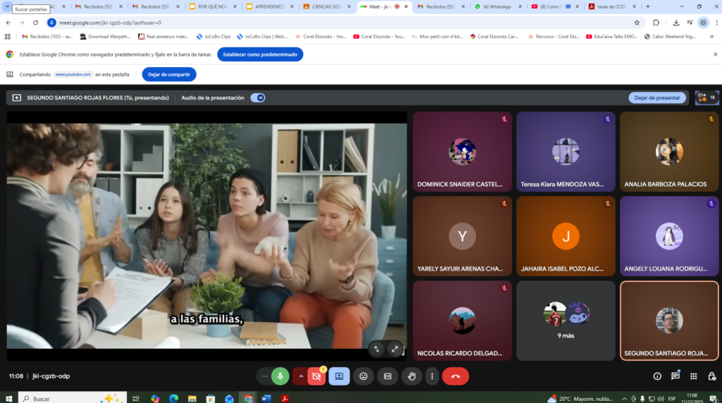Open the 9 más participants tile
Image resolution: width=722 pixels, height=403 pixels.
tap(565, 321)
